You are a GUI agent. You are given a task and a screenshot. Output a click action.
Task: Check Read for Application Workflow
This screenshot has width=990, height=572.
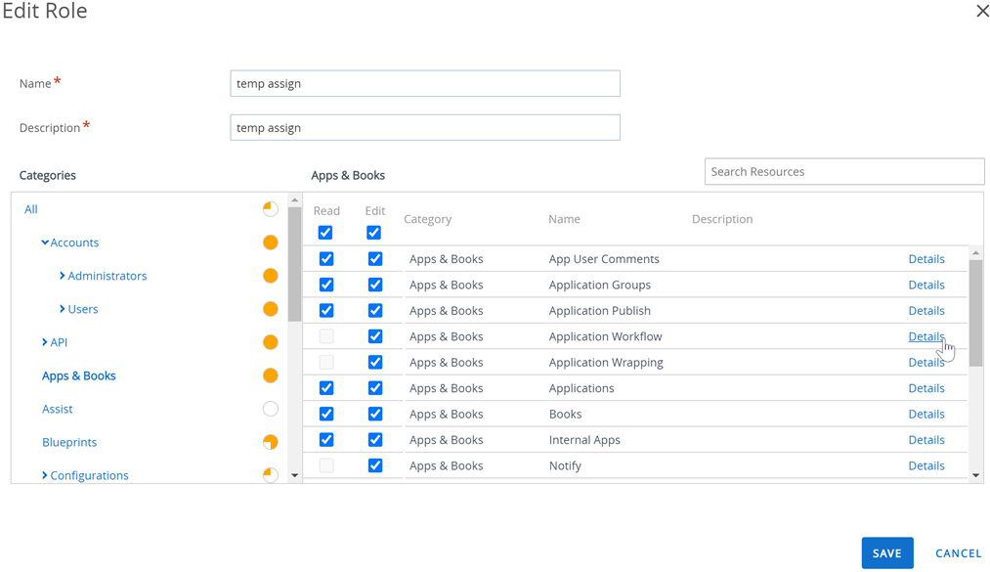click(326, 336)
